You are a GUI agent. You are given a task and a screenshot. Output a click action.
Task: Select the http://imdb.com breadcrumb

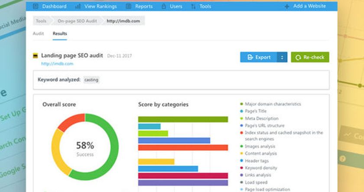pyautogui.click(x=123, y=21)
